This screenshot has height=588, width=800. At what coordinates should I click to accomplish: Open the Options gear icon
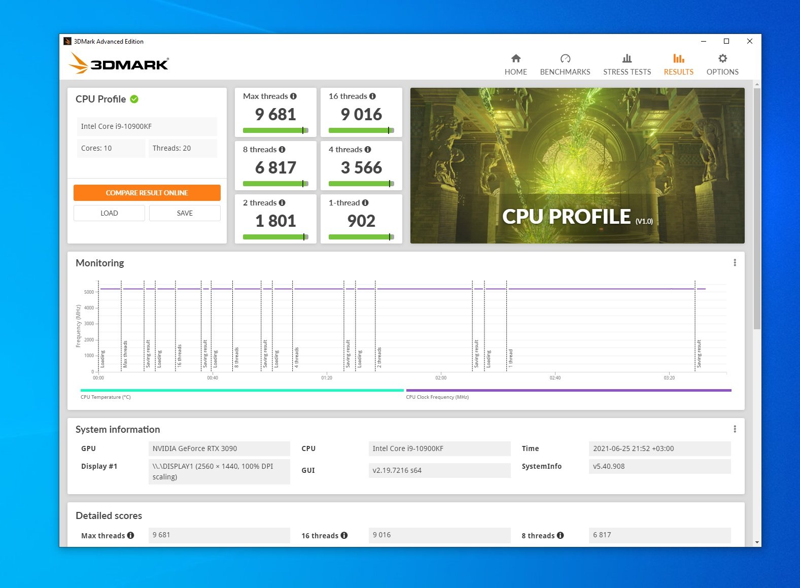point(722,58)
